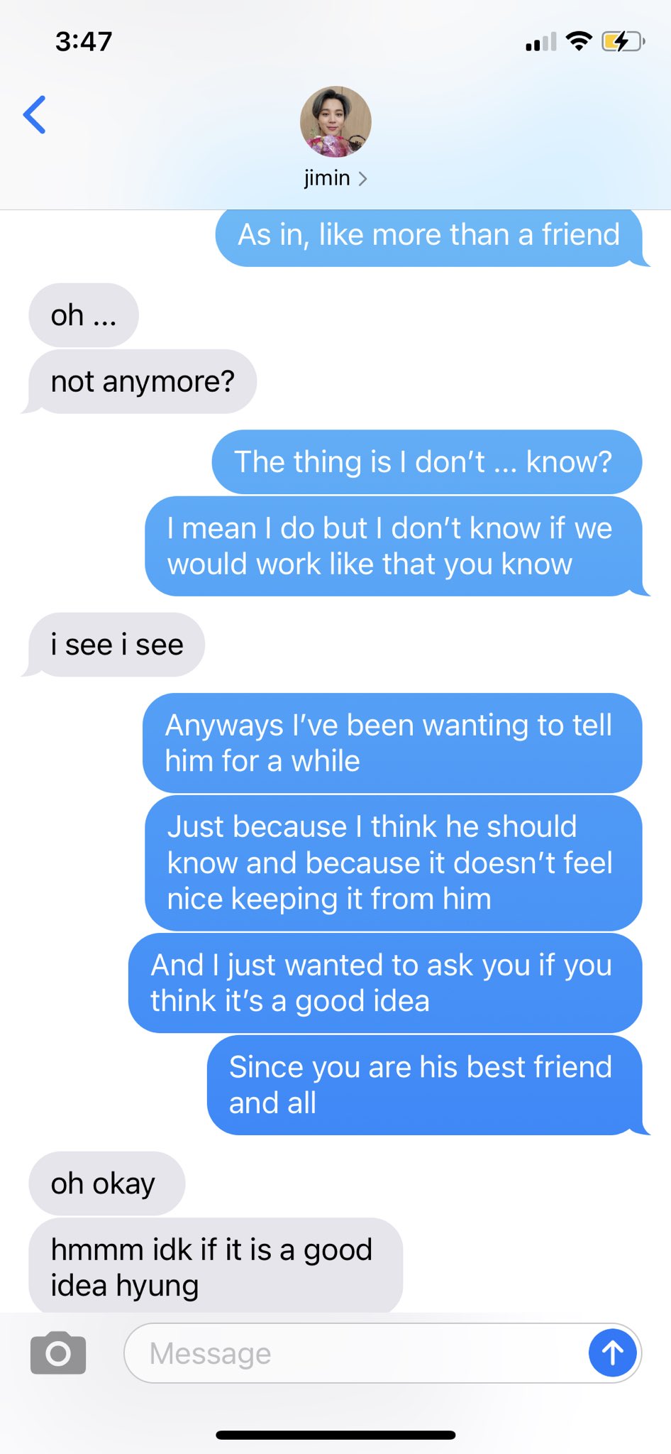Screen dimensions: 671x1454
Task: Tap the cellular signal bars
Action: coord(540,42)
